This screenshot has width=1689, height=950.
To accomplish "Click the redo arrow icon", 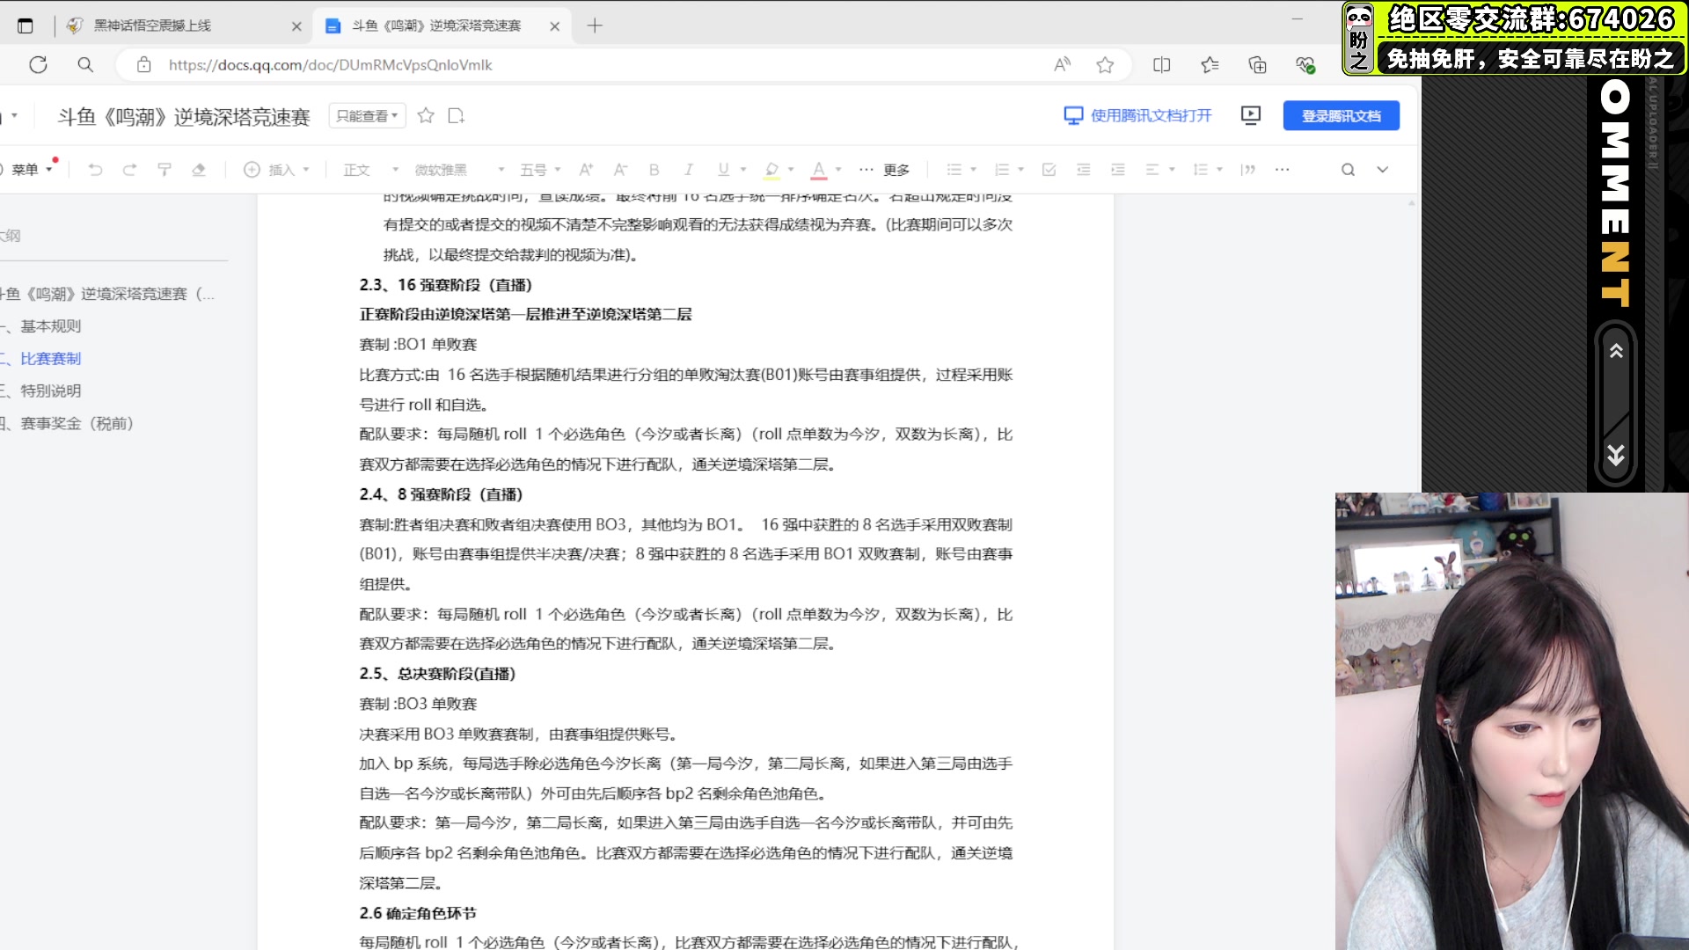I will [x=129, y=170].
